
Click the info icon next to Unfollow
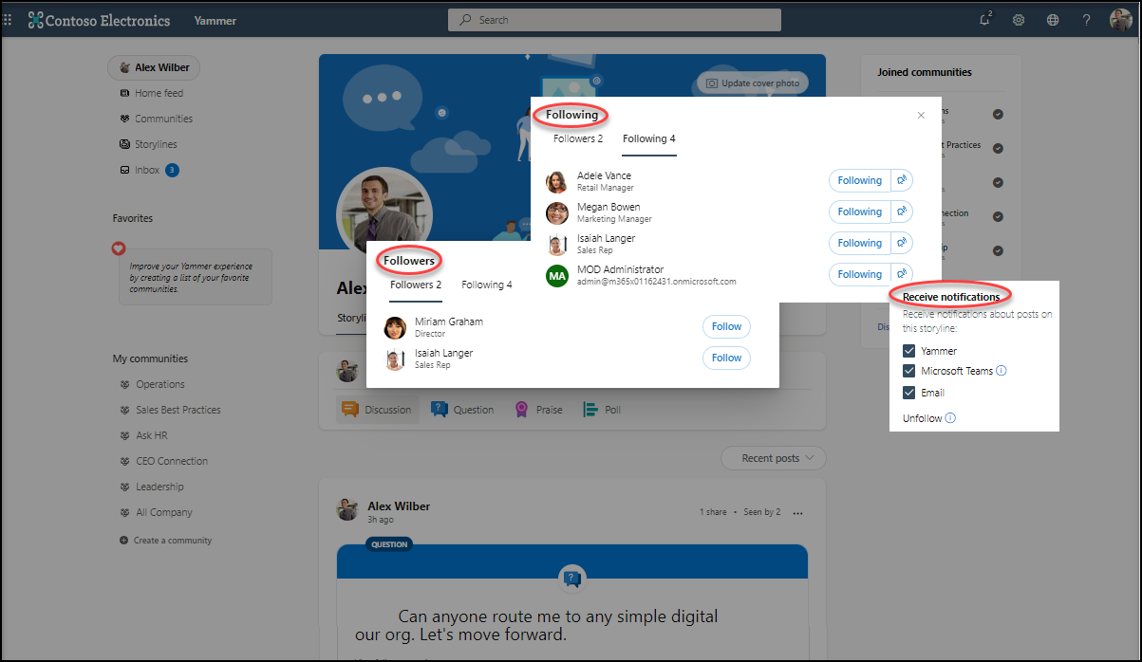(950, 418)
